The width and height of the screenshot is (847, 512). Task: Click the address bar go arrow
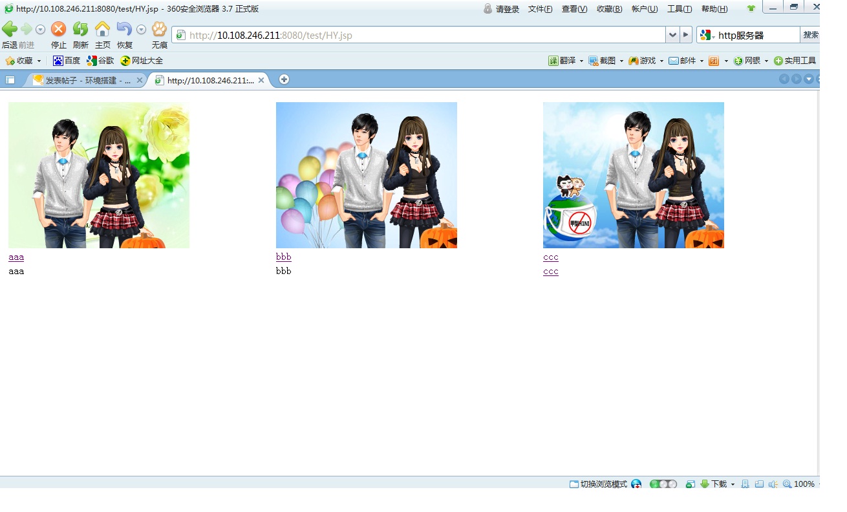point(686,35)
